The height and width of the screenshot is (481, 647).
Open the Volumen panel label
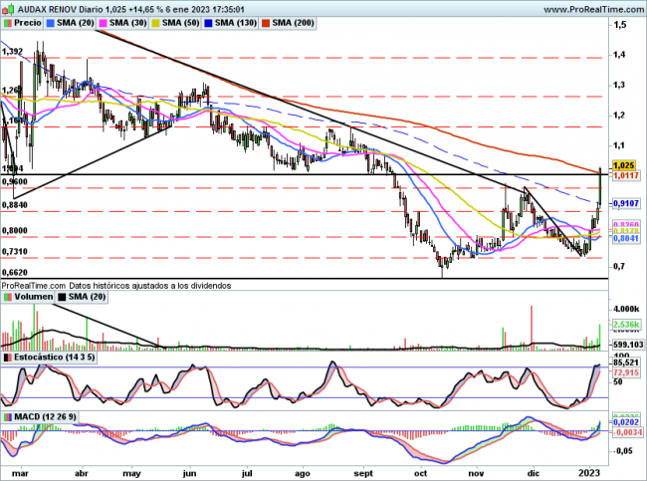32,296
